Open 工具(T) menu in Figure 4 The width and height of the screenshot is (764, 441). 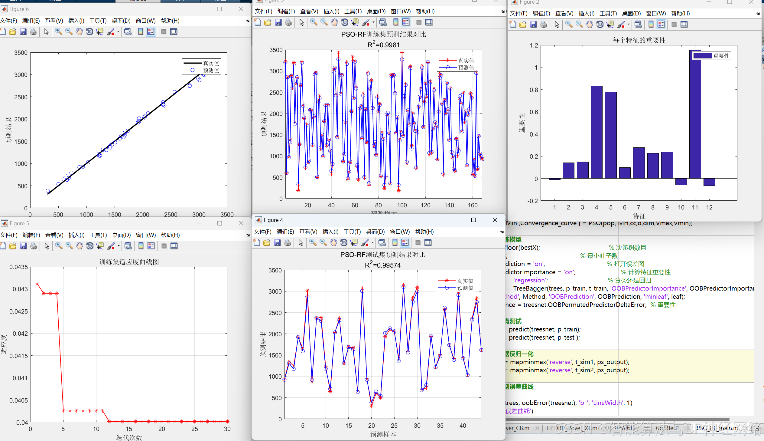point(352,232)
